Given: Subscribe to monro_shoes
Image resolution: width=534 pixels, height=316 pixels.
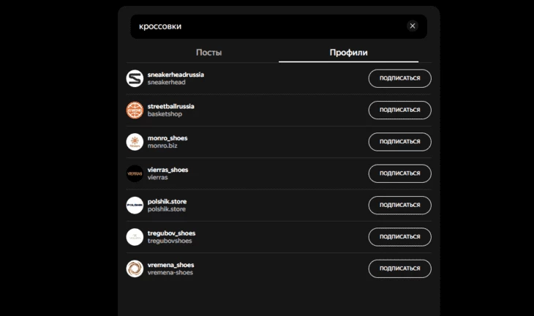Looking at the screenshot, I should pyautogui.click(x=400, y=142).
